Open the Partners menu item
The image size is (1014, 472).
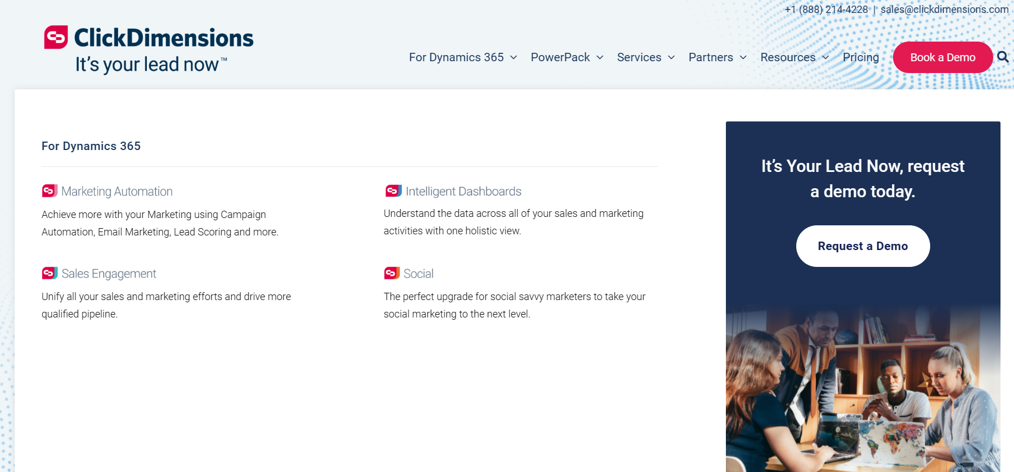(x=711, y=57)
